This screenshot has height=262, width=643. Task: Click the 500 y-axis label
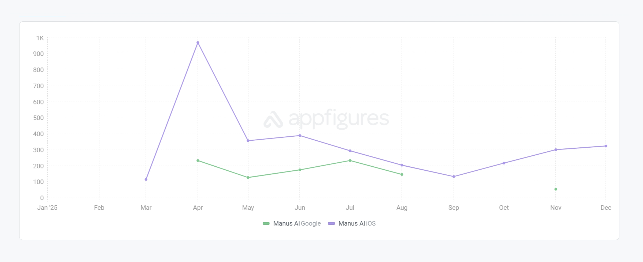click(x=38, y=118)
